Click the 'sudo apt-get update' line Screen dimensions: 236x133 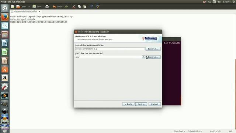tap(23, 19)
